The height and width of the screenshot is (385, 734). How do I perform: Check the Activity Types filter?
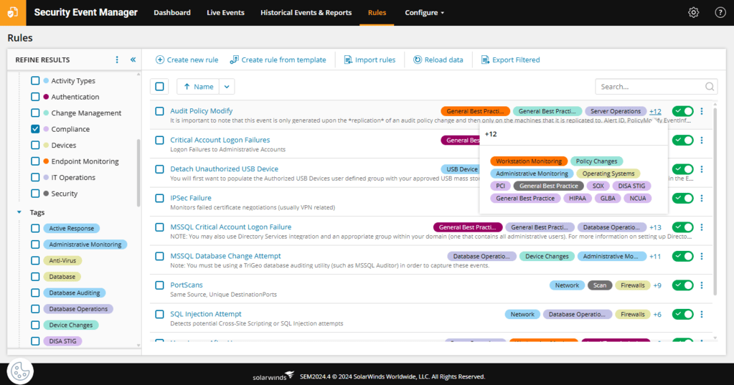point(35,80)
